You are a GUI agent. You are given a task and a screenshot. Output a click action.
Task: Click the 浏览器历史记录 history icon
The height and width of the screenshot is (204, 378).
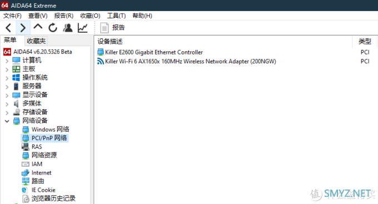tap(26, 198)
